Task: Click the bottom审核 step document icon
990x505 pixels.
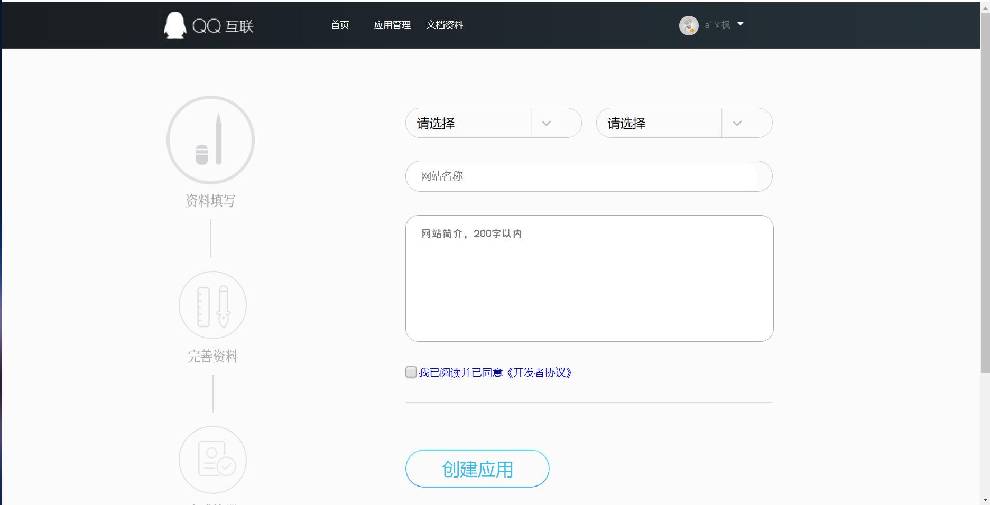Action: [x=212, y=460]
